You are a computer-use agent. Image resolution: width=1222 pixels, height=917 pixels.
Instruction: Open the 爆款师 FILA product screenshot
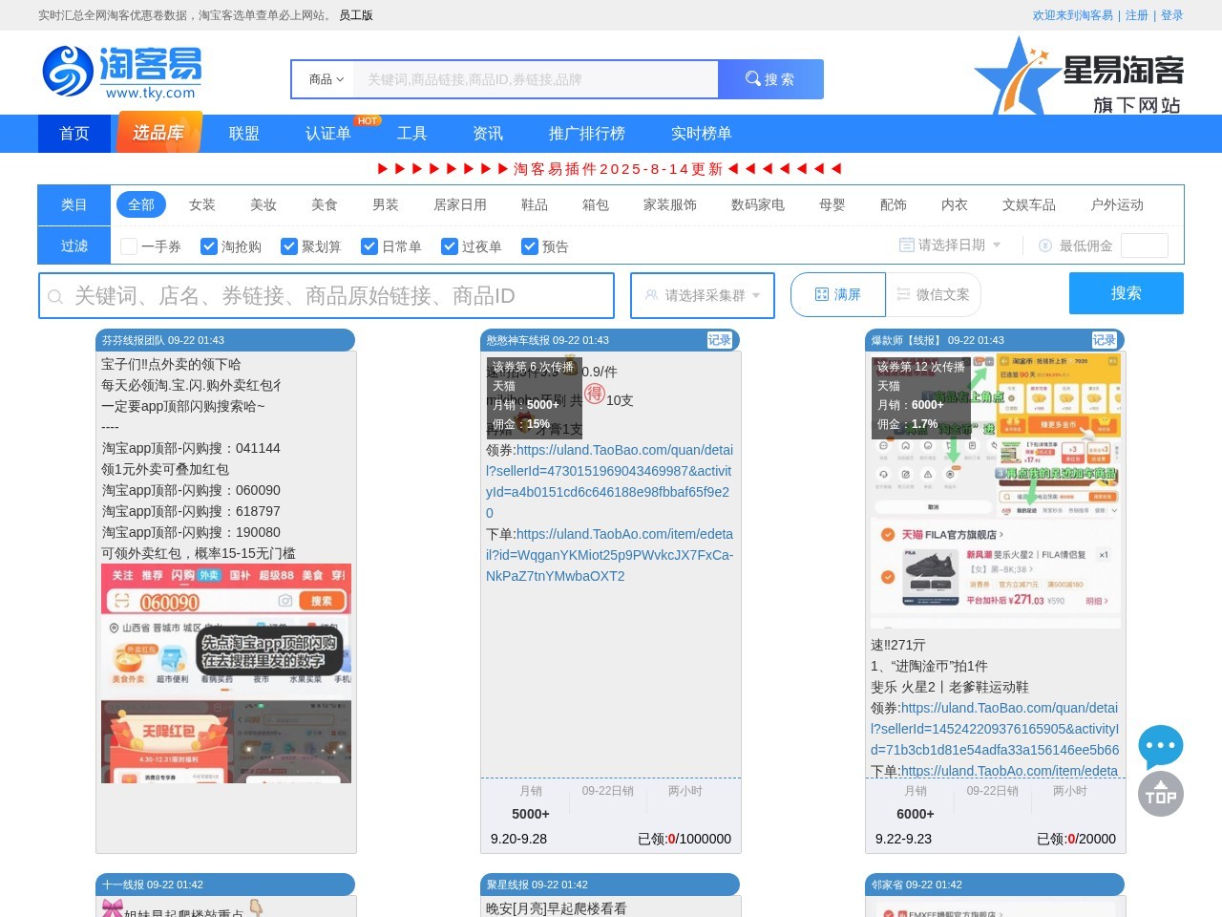click(996, 492)
